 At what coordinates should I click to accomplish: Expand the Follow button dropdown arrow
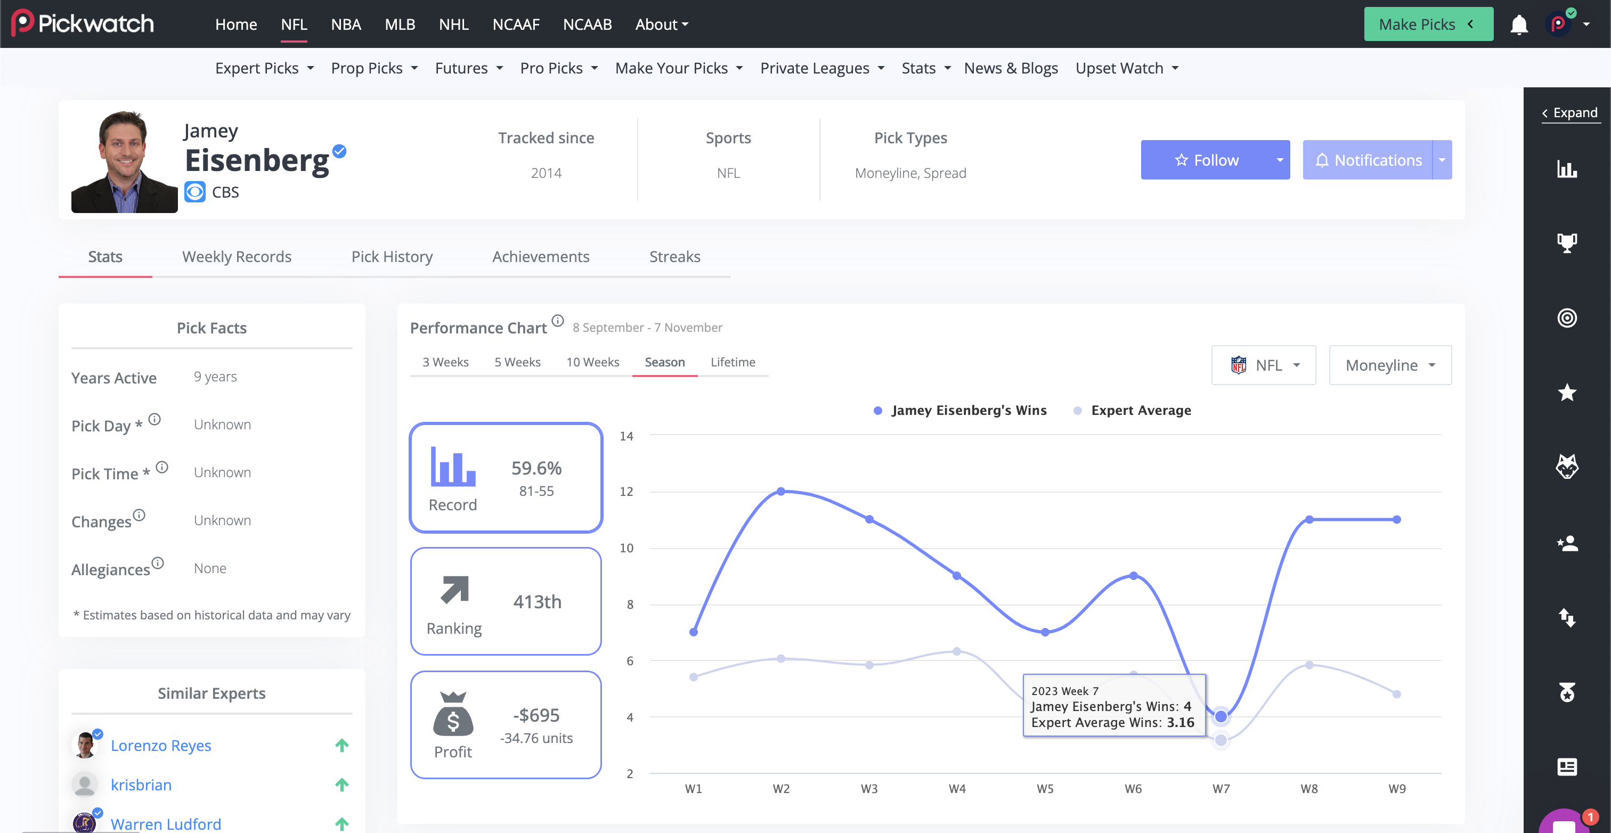click(1280, 160)
